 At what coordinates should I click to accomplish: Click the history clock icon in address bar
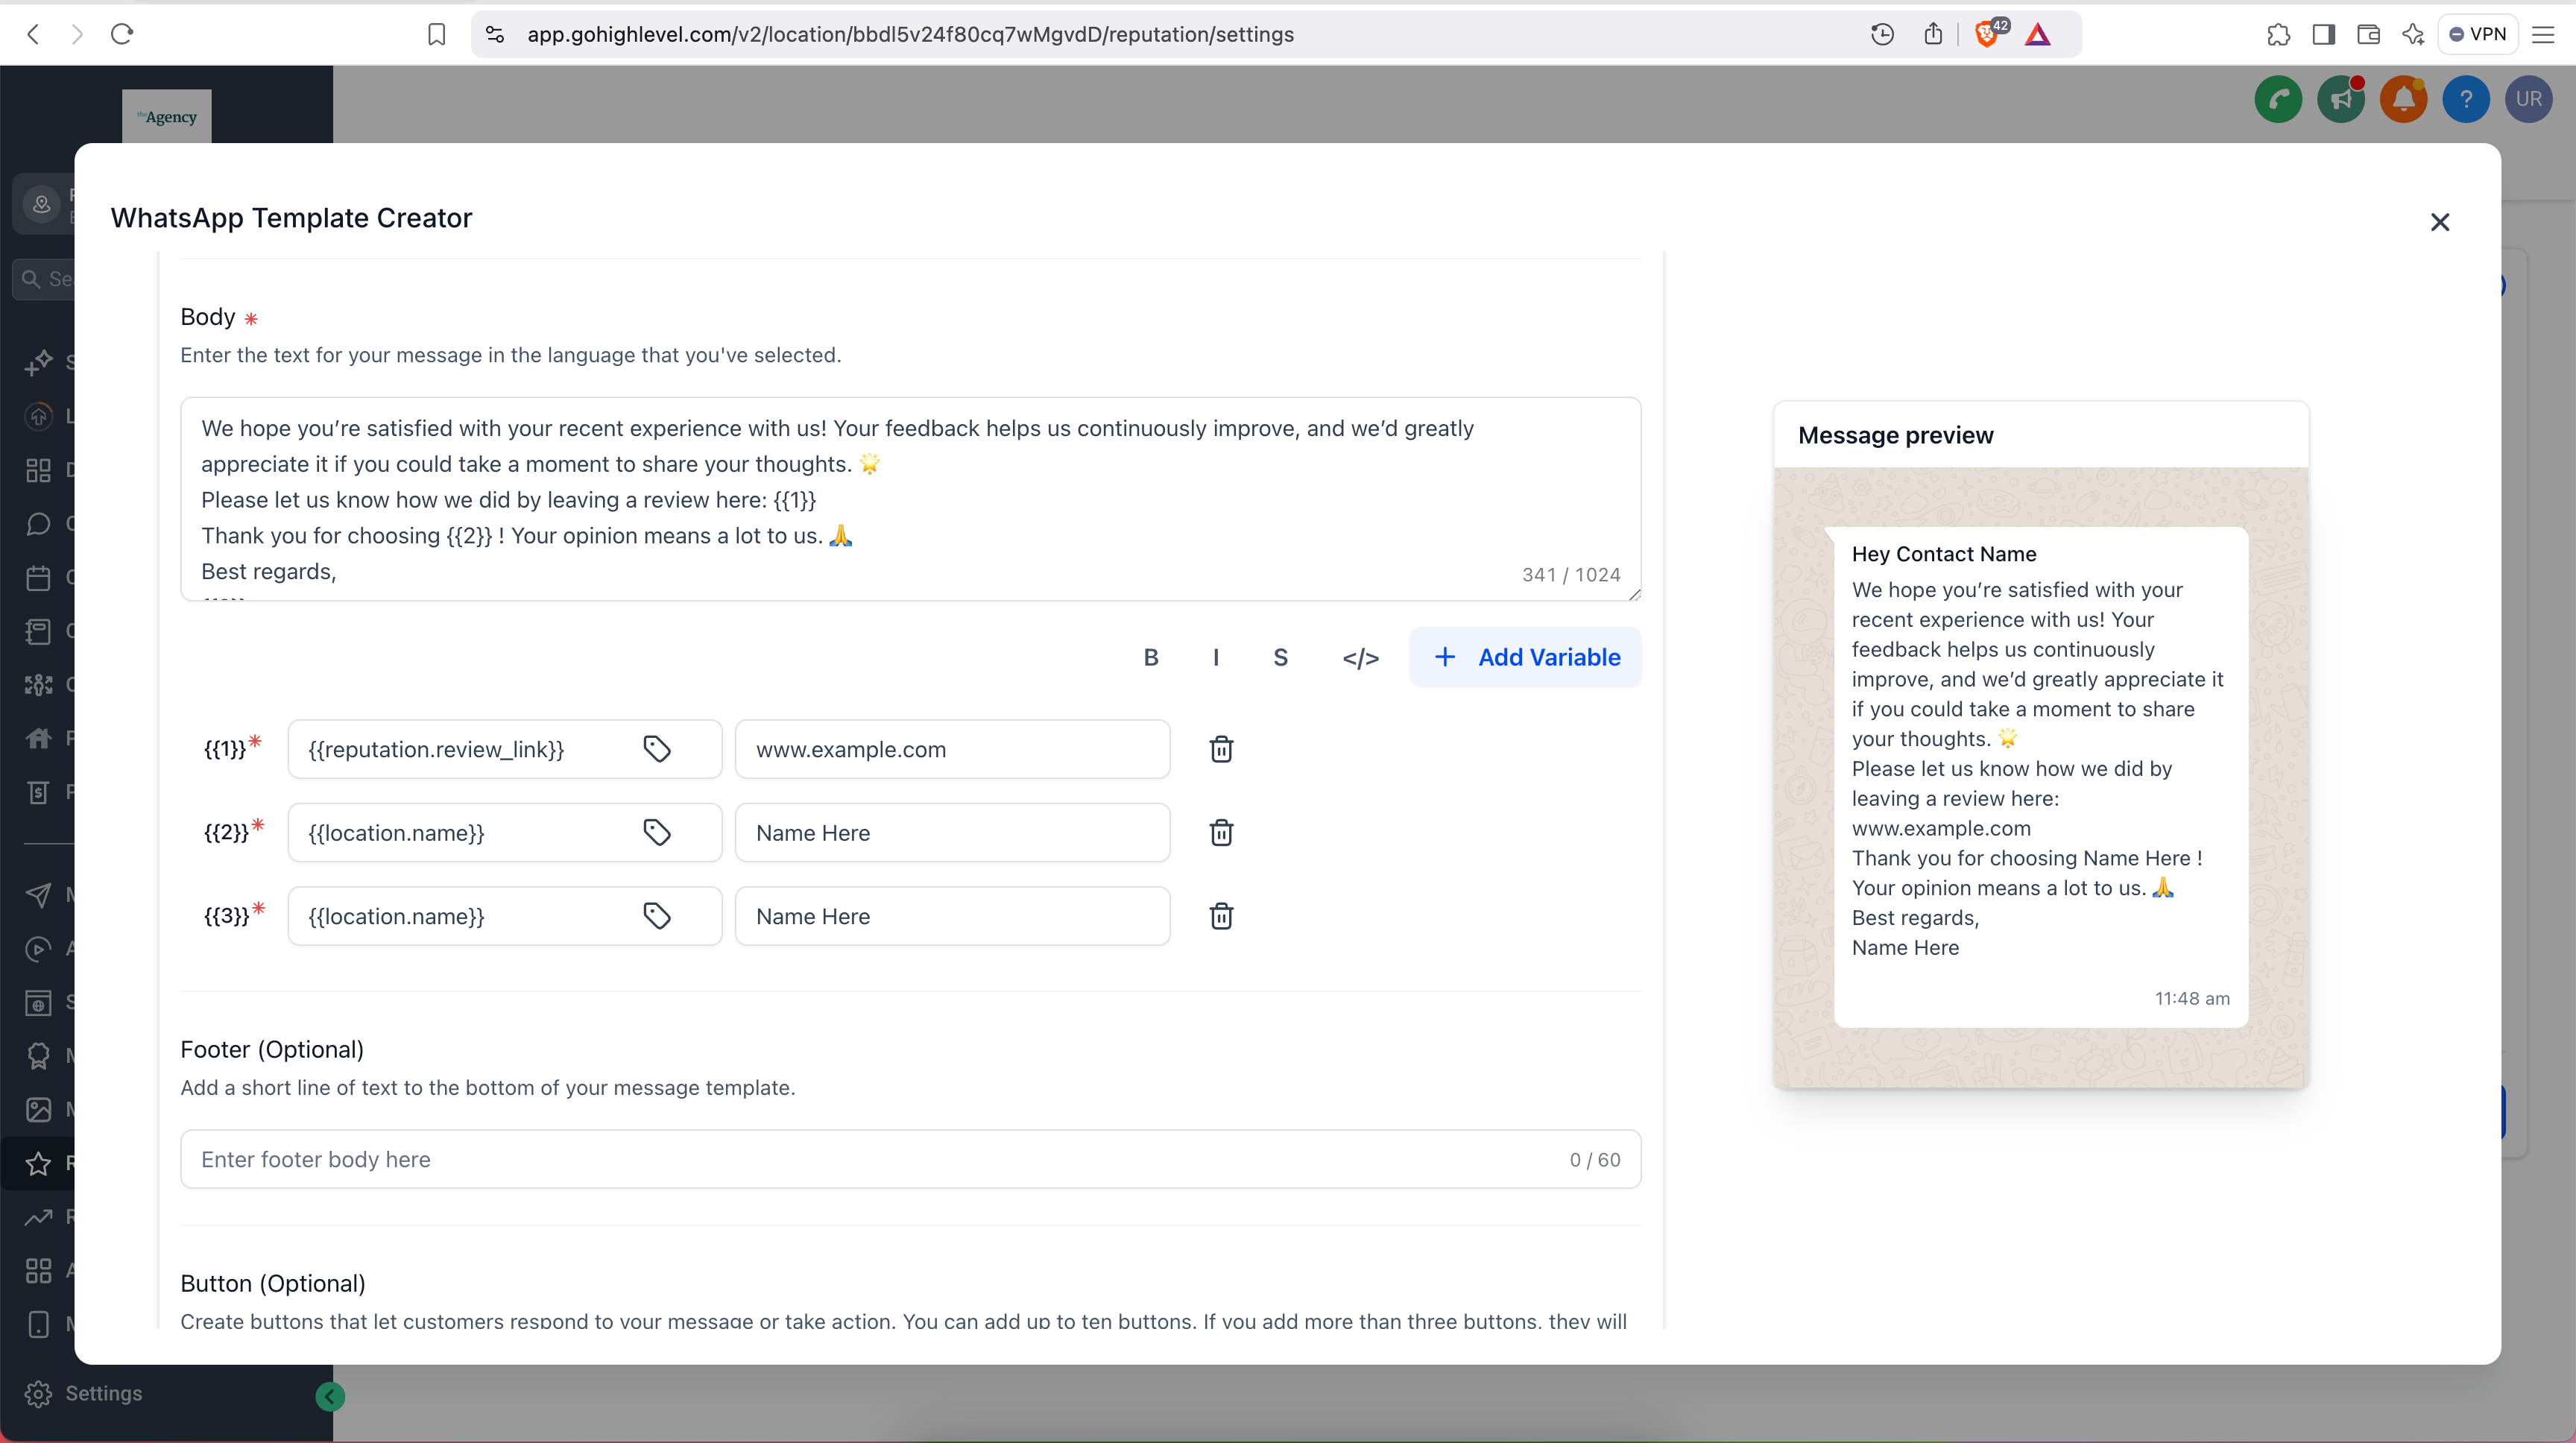point(1881,34)
